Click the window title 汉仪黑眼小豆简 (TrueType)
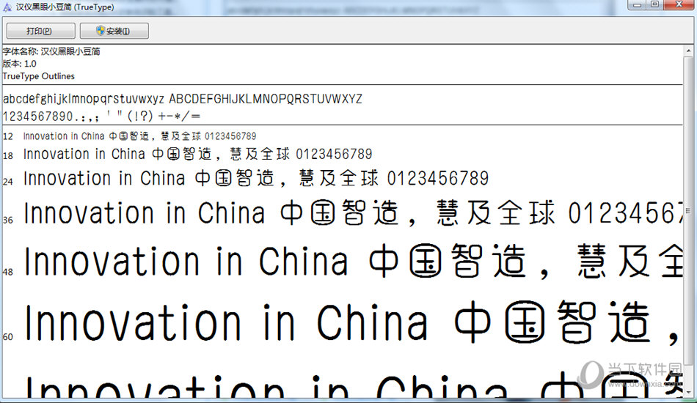 coord(65,7)
